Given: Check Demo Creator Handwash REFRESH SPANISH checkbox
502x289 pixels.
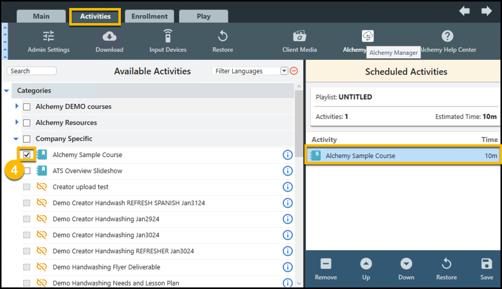Looking at the screenshot, I should [x=27, y=203].
